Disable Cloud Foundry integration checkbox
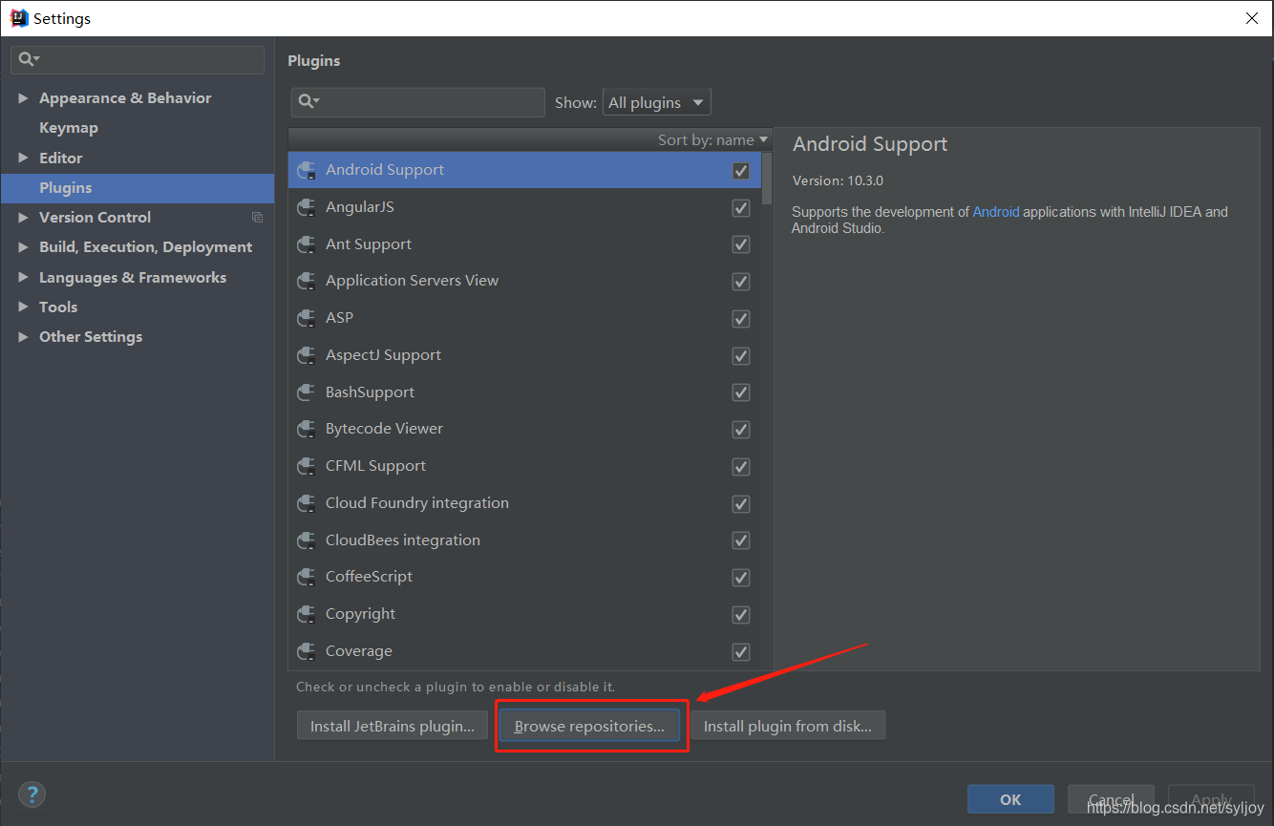Image resolution: width=1274 pixels, height=826 pixels. 741,503
